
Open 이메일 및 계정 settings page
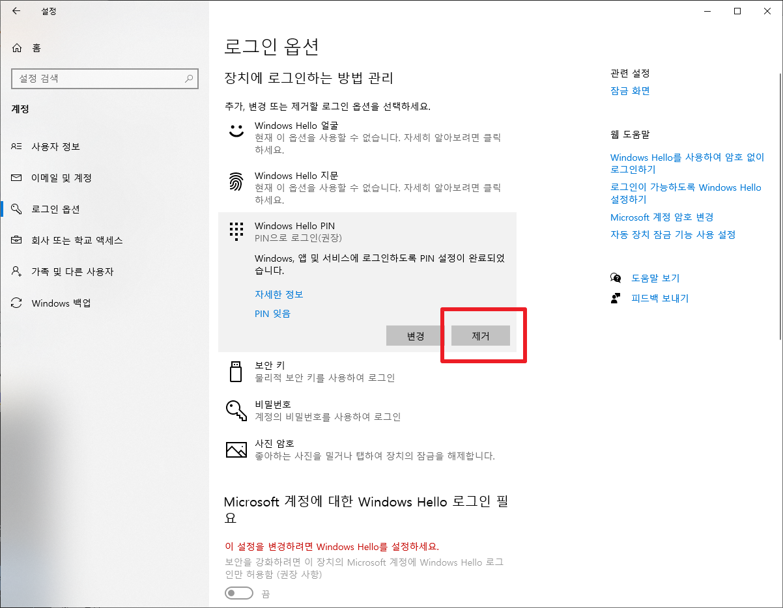coord(104,178)
